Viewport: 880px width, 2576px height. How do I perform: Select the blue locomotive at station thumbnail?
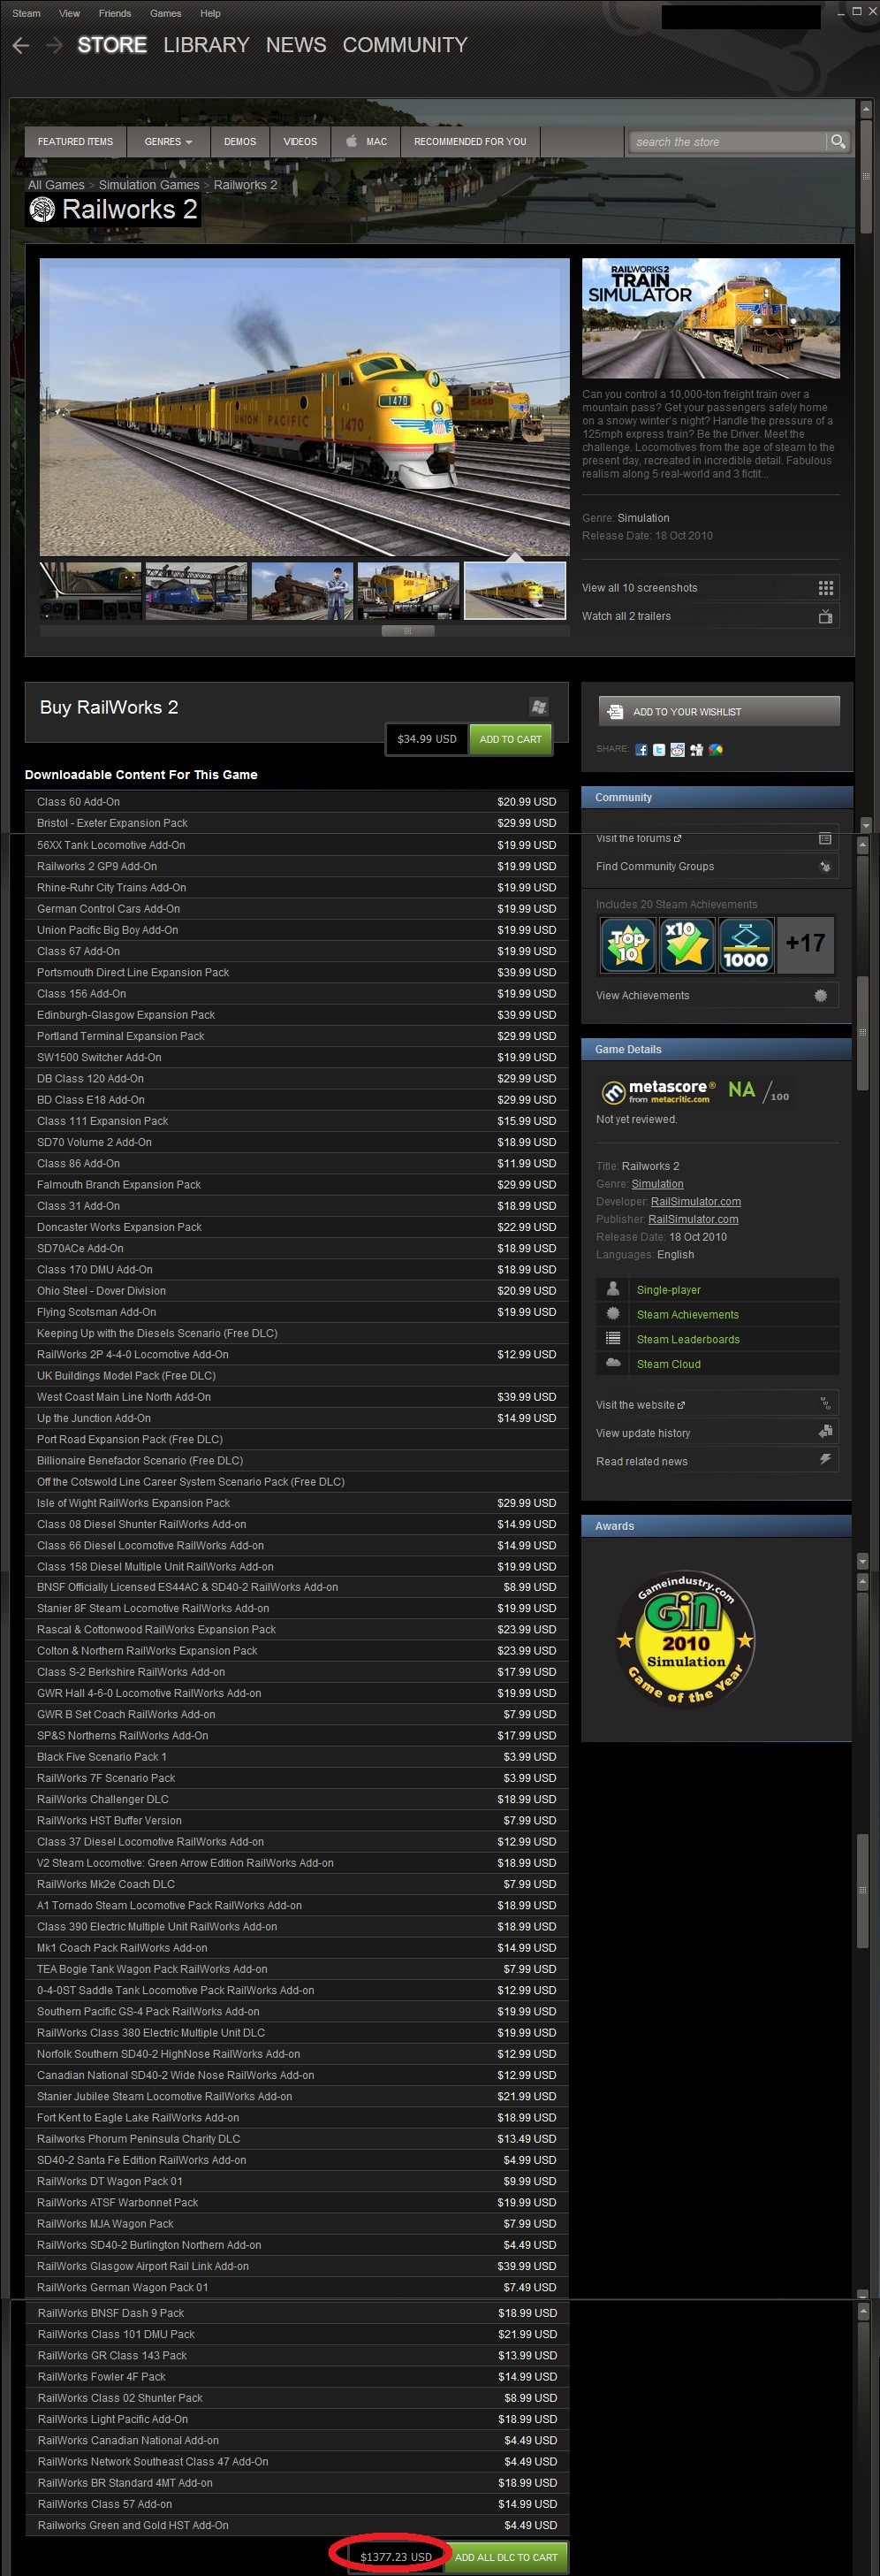pos(197,591)
